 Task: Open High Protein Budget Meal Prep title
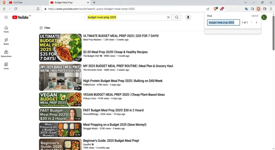pyautogui.click(x=123, y=81)
